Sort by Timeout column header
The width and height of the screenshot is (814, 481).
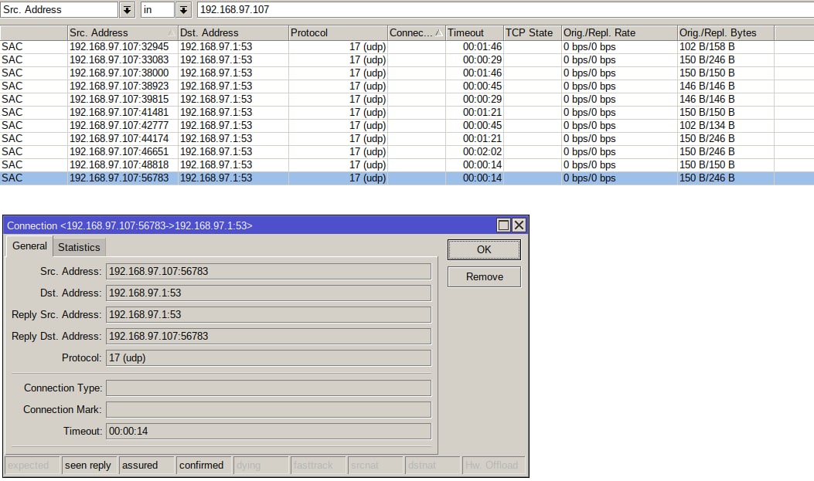pos(475,32)
